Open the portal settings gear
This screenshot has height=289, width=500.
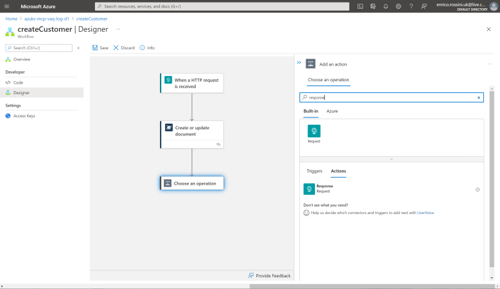tap(398, 6)
